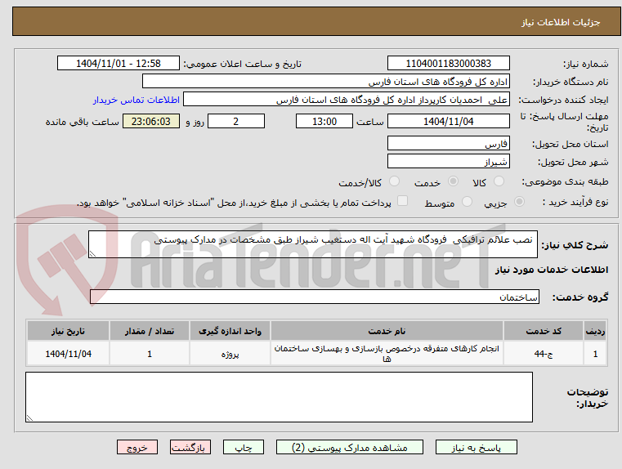Click the نام خدمت column header
This screenshot has width=622, height=469.
click(x=387, y=331)
